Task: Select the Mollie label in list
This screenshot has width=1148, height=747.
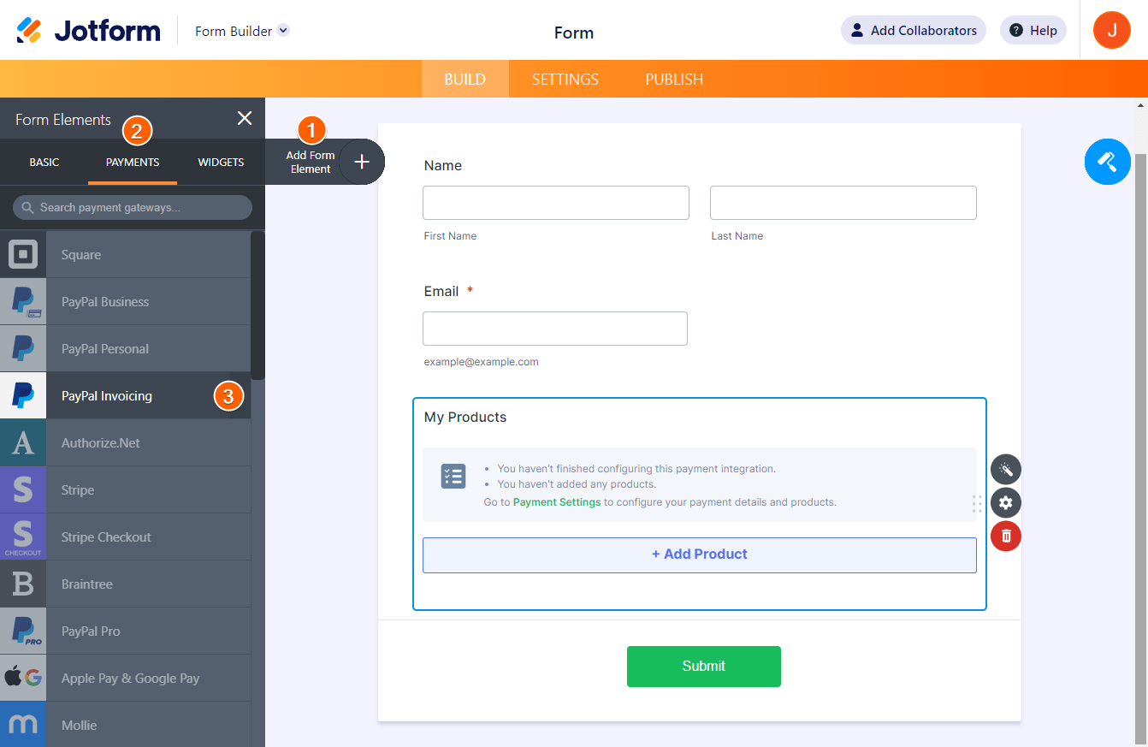Action: (80, 726)
